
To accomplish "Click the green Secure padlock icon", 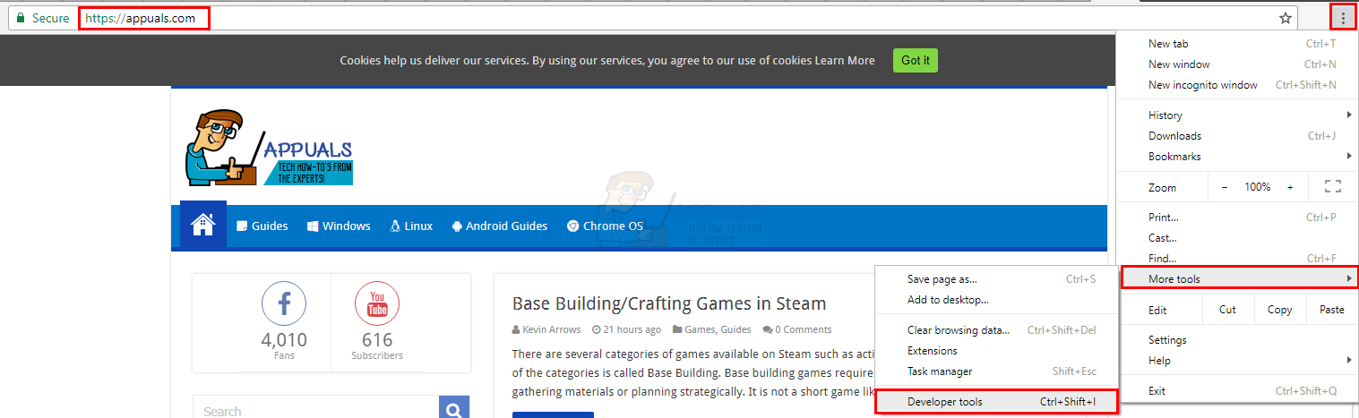I will coord(20,18).
